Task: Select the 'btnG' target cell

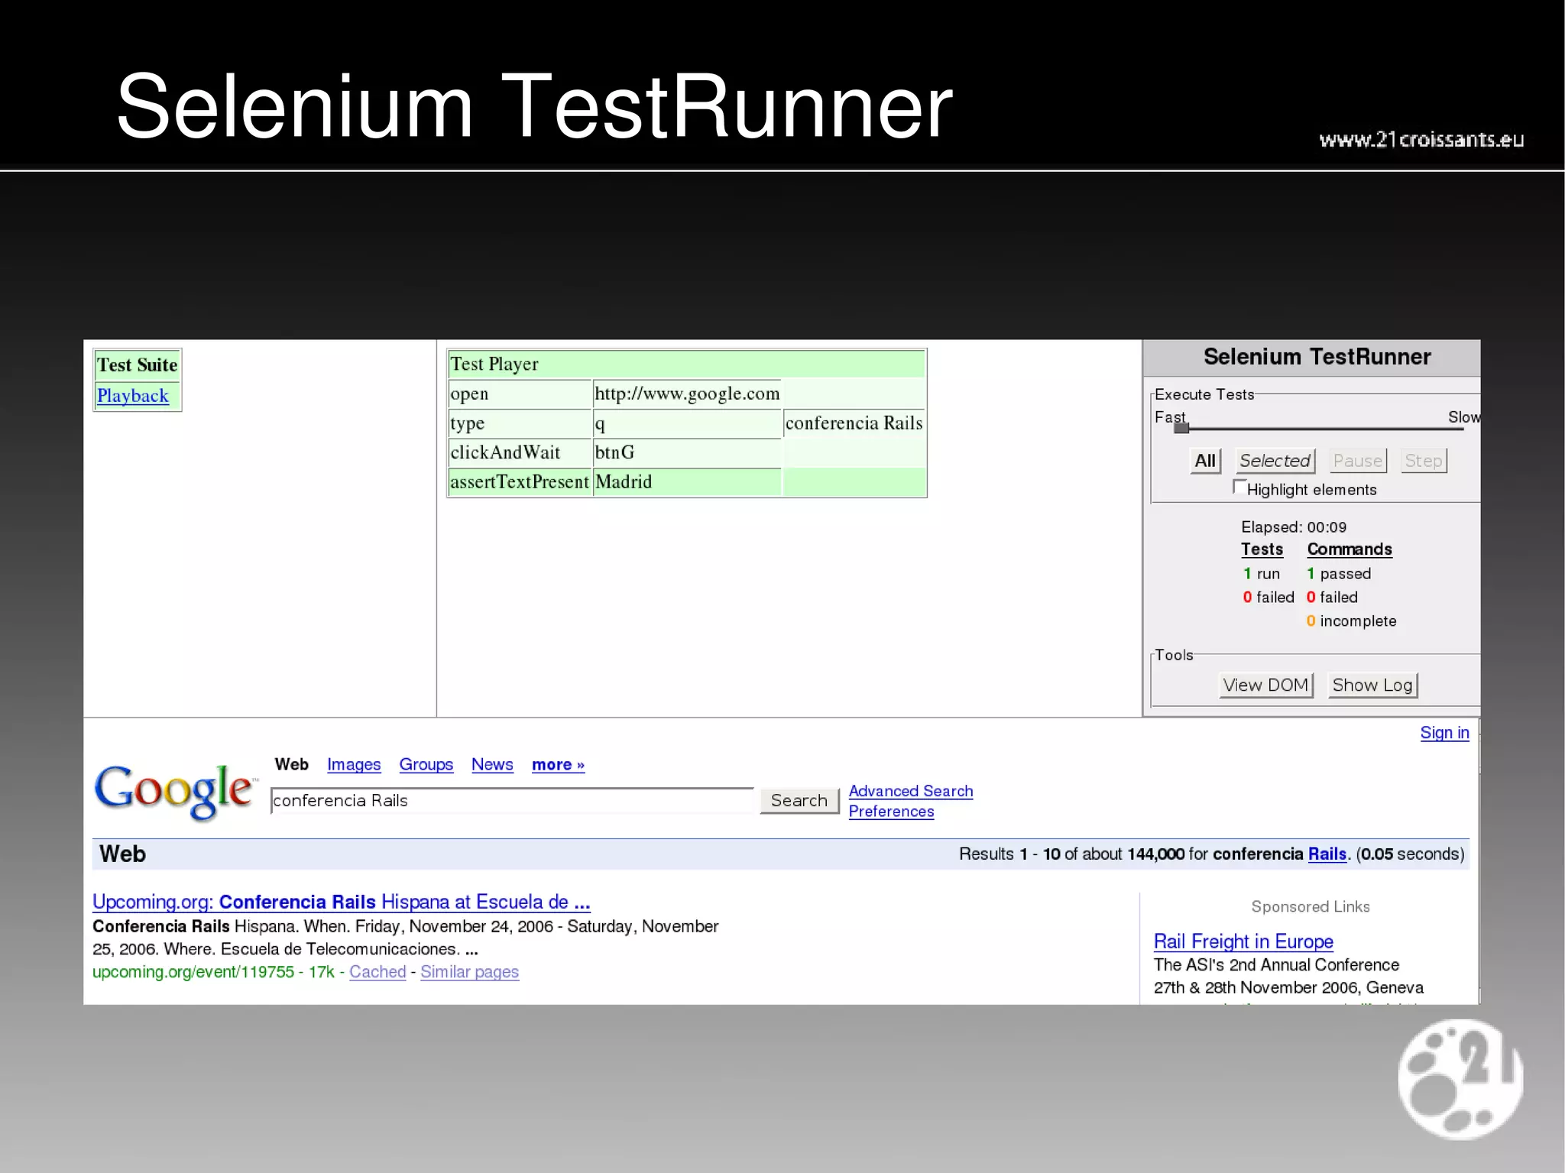Action: pyautogui.click(x=687, y=452)
